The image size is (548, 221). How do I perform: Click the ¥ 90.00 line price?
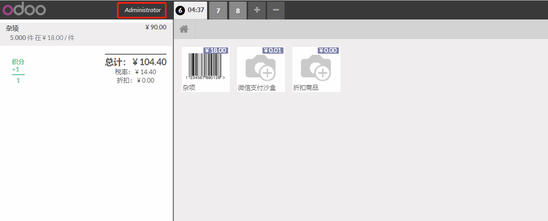(x=156, y=27)
